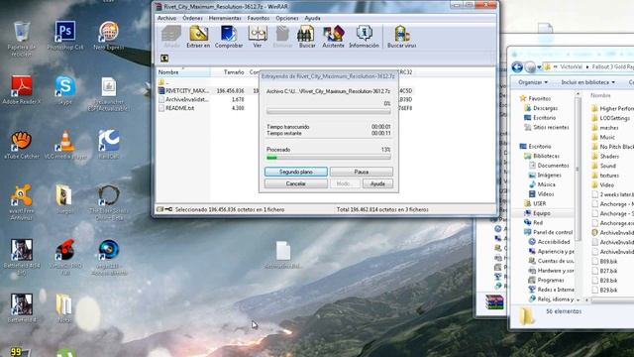Viewport: 634px width, 357px height.
Task: Click the Ayuda button in extraction dialog
Action: pyautogui.click(x=377, y=183)
